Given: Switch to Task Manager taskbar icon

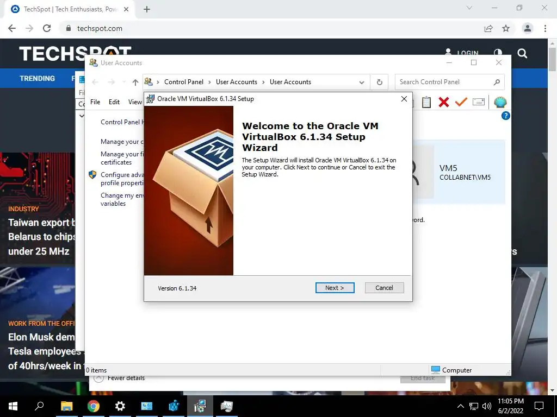Looking at the screenshot, I should click(227, 406).
